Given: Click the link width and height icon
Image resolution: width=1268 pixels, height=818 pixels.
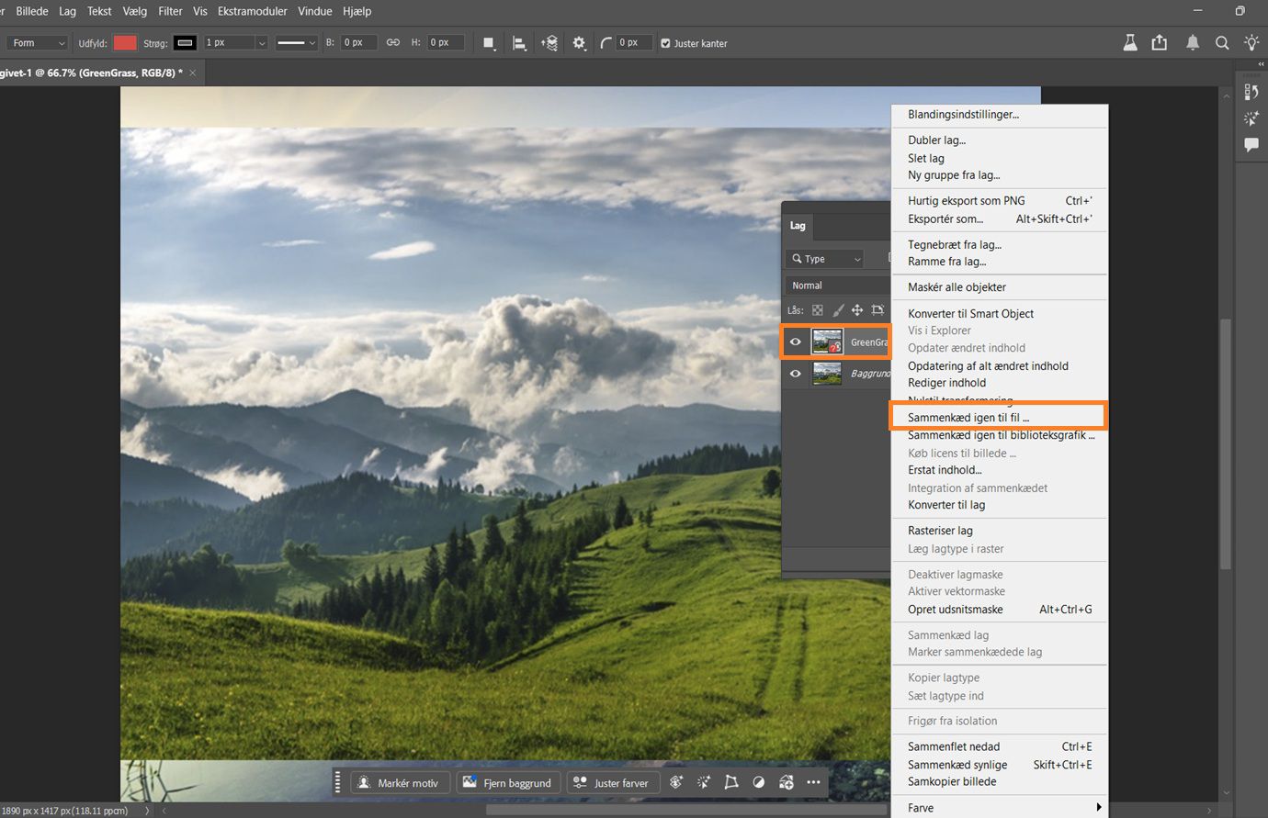Looking at the screenshot, I should tap(392, 43).
